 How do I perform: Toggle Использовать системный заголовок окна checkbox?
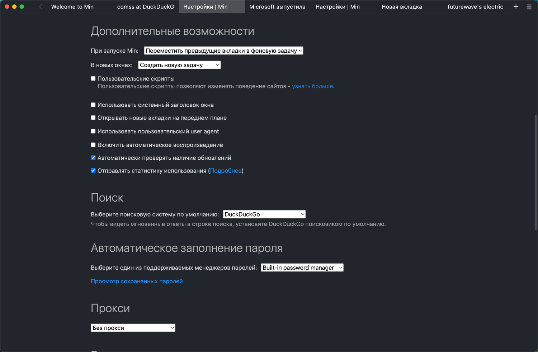point(93,105)
